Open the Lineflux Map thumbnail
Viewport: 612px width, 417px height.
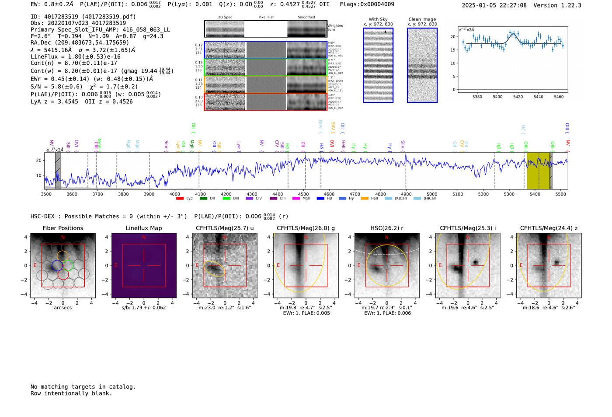(144, 266)
